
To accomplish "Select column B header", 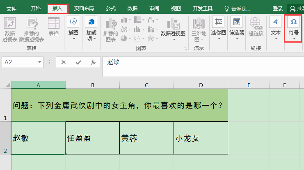I will point(92,85).
